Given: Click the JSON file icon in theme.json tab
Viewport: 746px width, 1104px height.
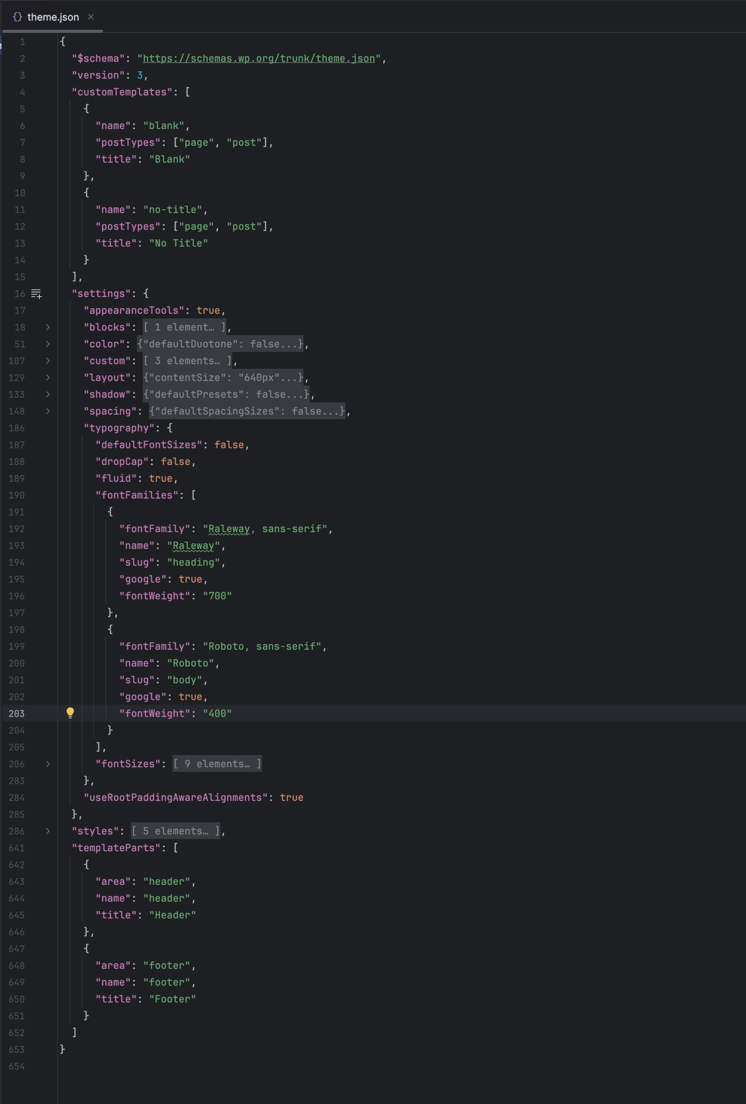Looking at the screenshot, I should (x=18, y=17).
